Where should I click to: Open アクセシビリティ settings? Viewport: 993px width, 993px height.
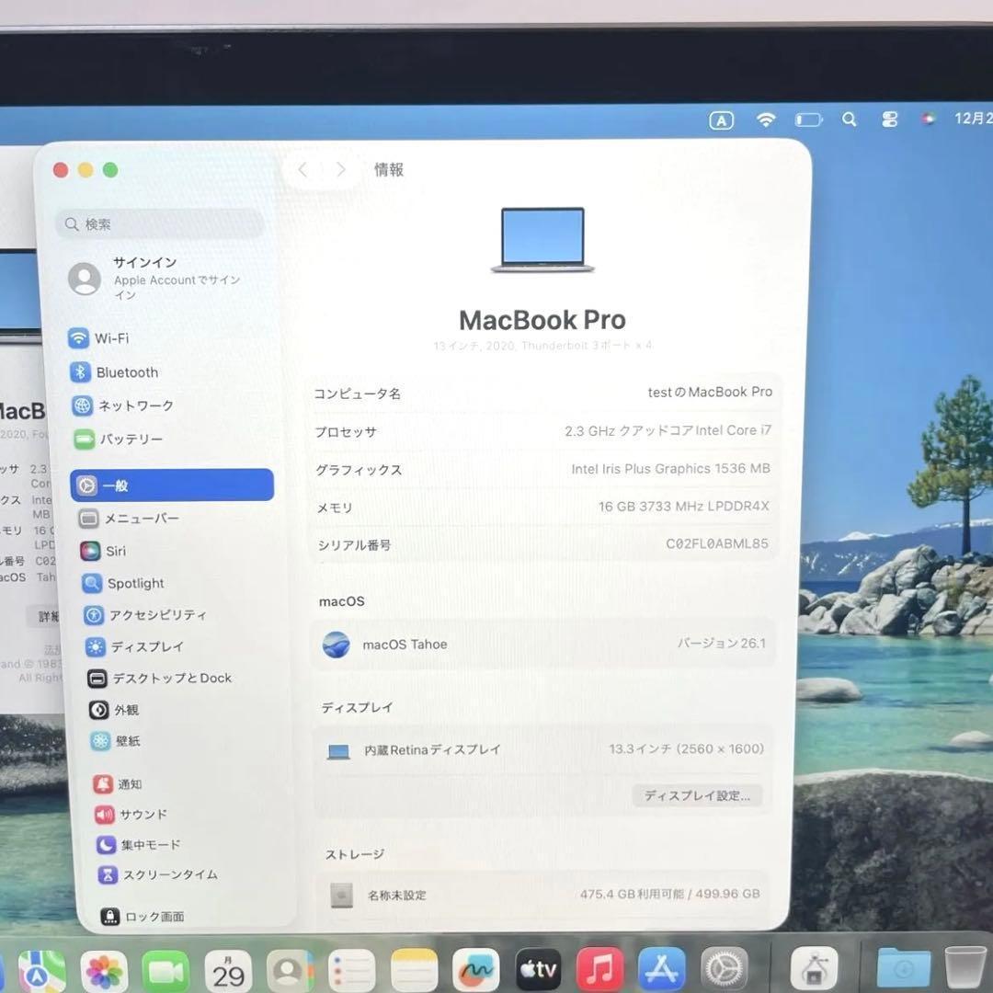pyautogui.click(x=145, y=615)
